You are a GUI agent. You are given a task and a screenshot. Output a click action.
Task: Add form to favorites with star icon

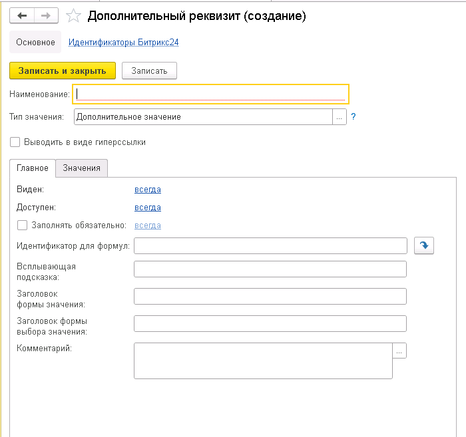coord(74,16)
